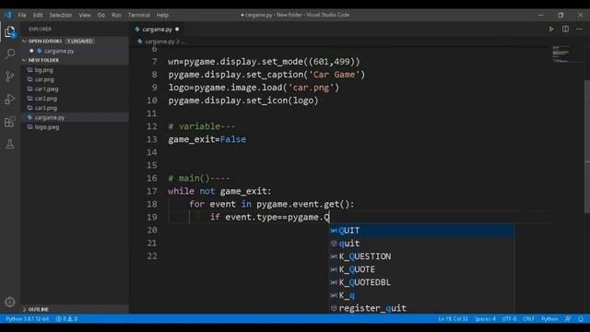This screenshot has height=332, width=590.
Task: Click the feedback icon in status bar
Action: 568,319
